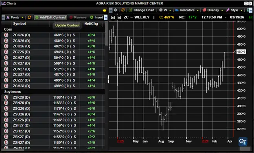
Task: Click the watchlist vertical scrollbar thumb
Action: tap(106, 33)
